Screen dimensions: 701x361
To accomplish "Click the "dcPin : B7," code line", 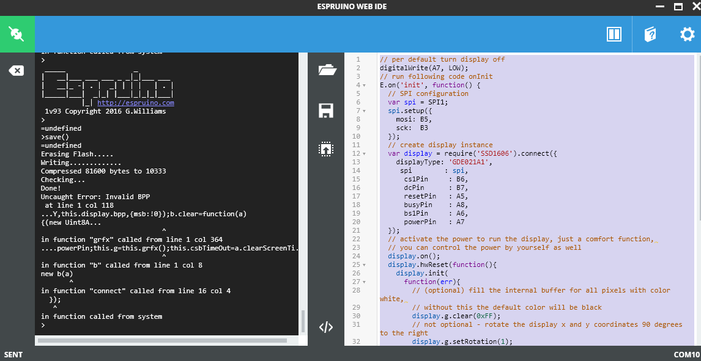I will 436,188.
